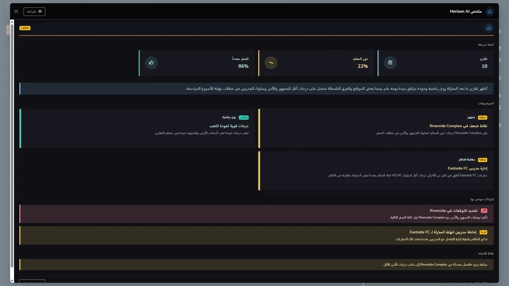This screenshot has height=286, width=509.
Task: Click the downward trend icon in دون المحايد card
Action: pos(271,63)
